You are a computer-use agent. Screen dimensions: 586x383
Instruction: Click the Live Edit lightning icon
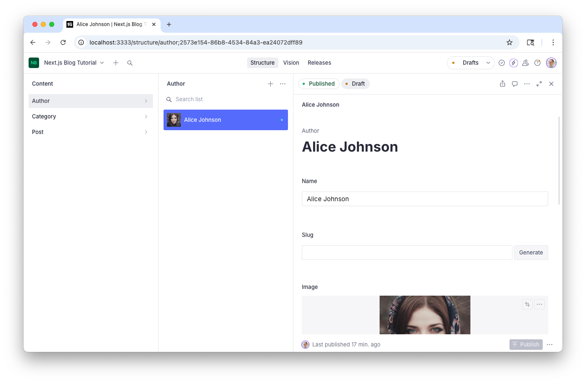click(514, 63)
